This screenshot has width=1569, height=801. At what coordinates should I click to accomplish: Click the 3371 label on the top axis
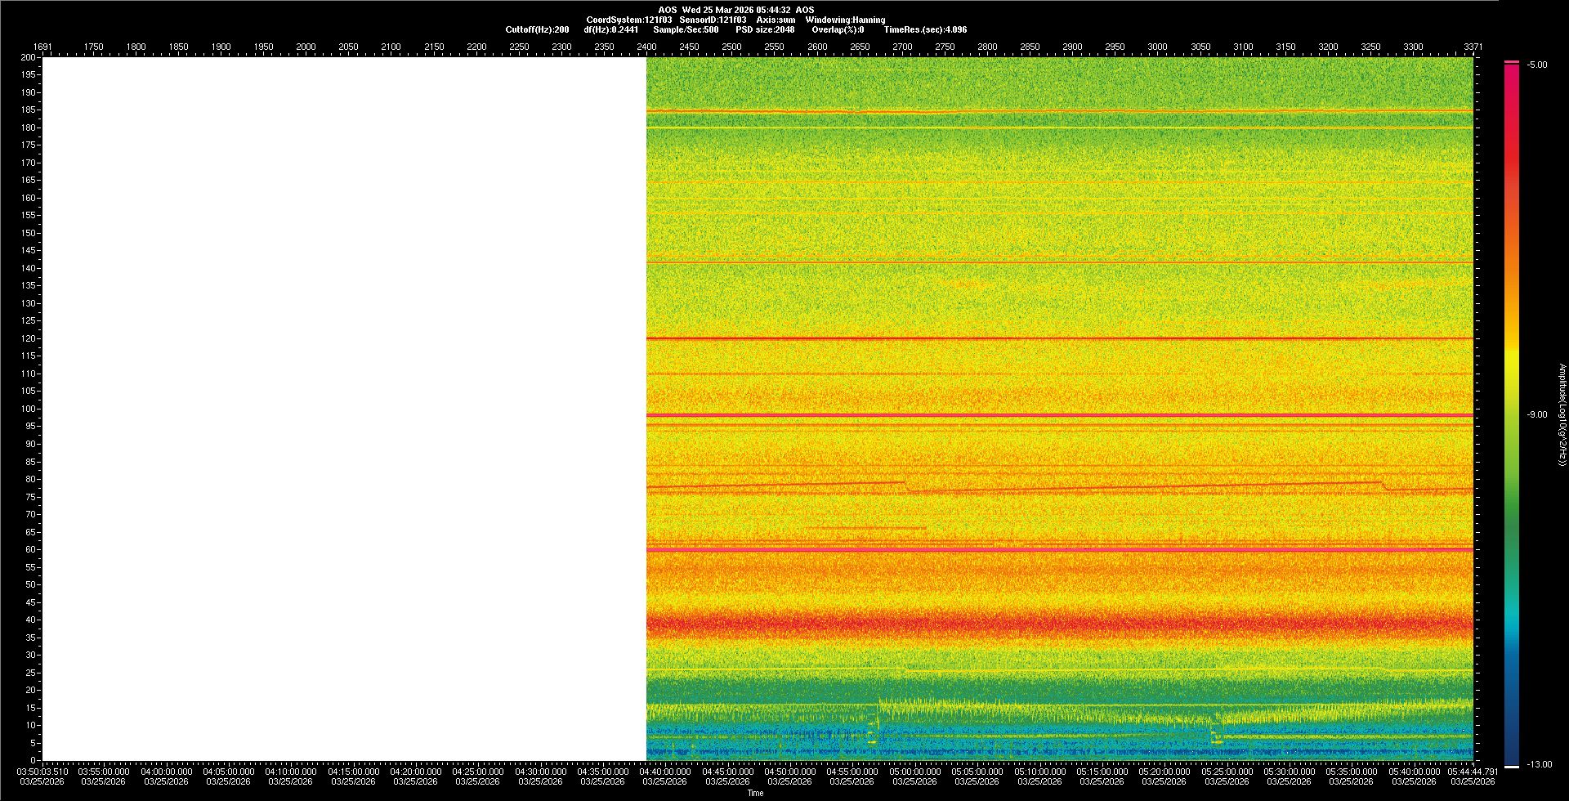[x=1473, y=47]
